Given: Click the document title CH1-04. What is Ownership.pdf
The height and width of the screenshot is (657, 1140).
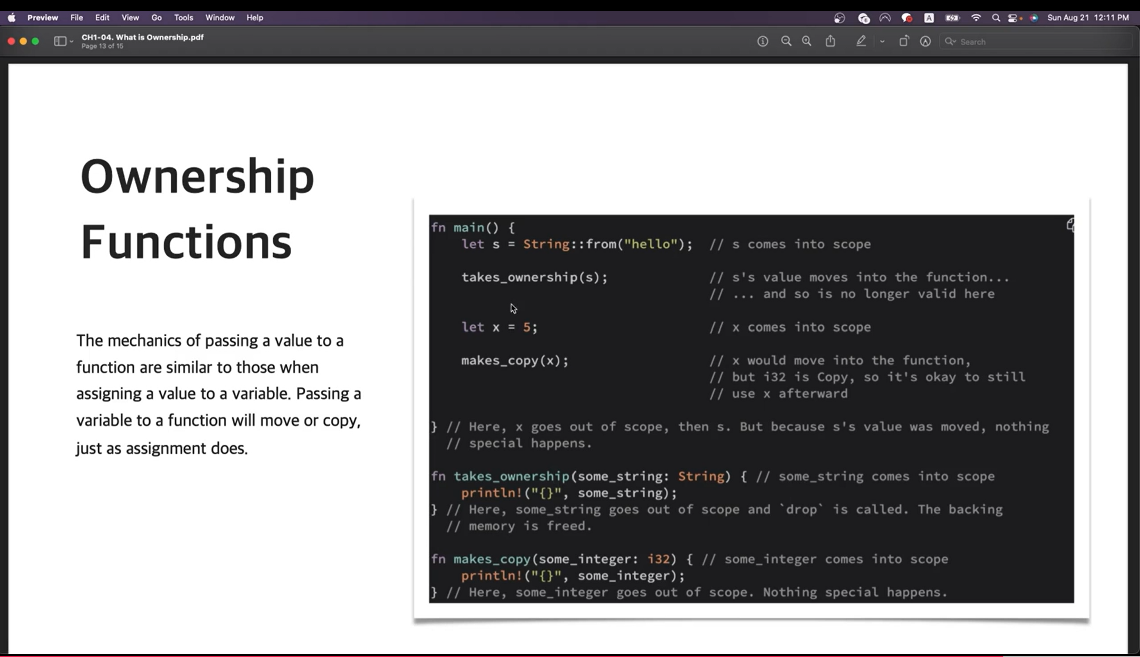Looking at the screenshot, I should [142, 38].
